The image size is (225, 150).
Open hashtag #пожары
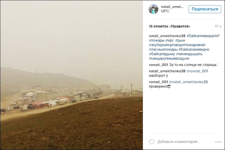(x=157, y=41)
